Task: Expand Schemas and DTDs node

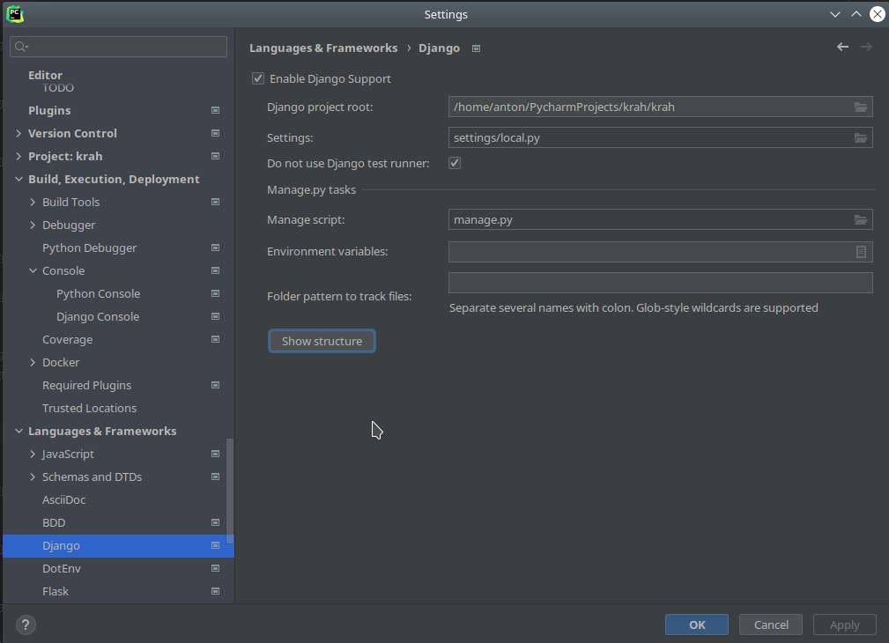Action: pyautogui.click(x=33, y=477)
